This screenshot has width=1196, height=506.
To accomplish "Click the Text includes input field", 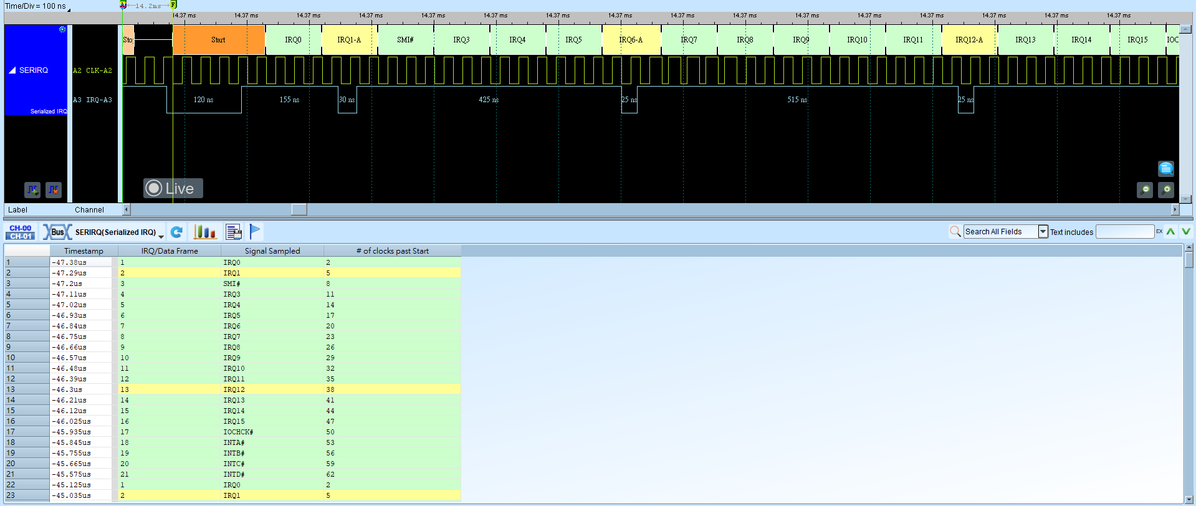I will [x=1125, y=232].
